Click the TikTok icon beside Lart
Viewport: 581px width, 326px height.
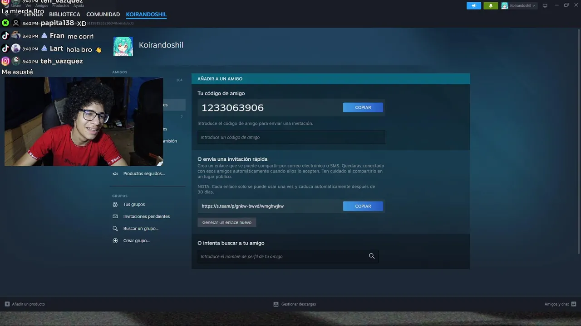[5, 48]
